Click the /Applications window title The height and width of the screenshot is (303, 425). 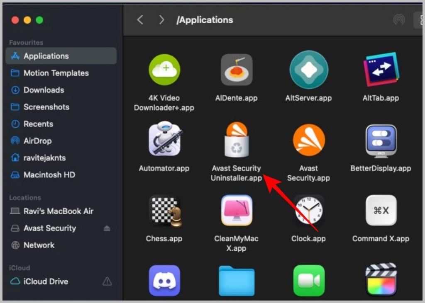205,20
